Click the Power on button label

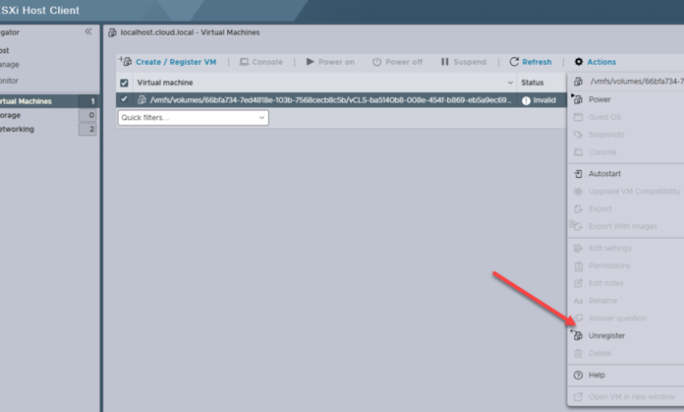337,62
